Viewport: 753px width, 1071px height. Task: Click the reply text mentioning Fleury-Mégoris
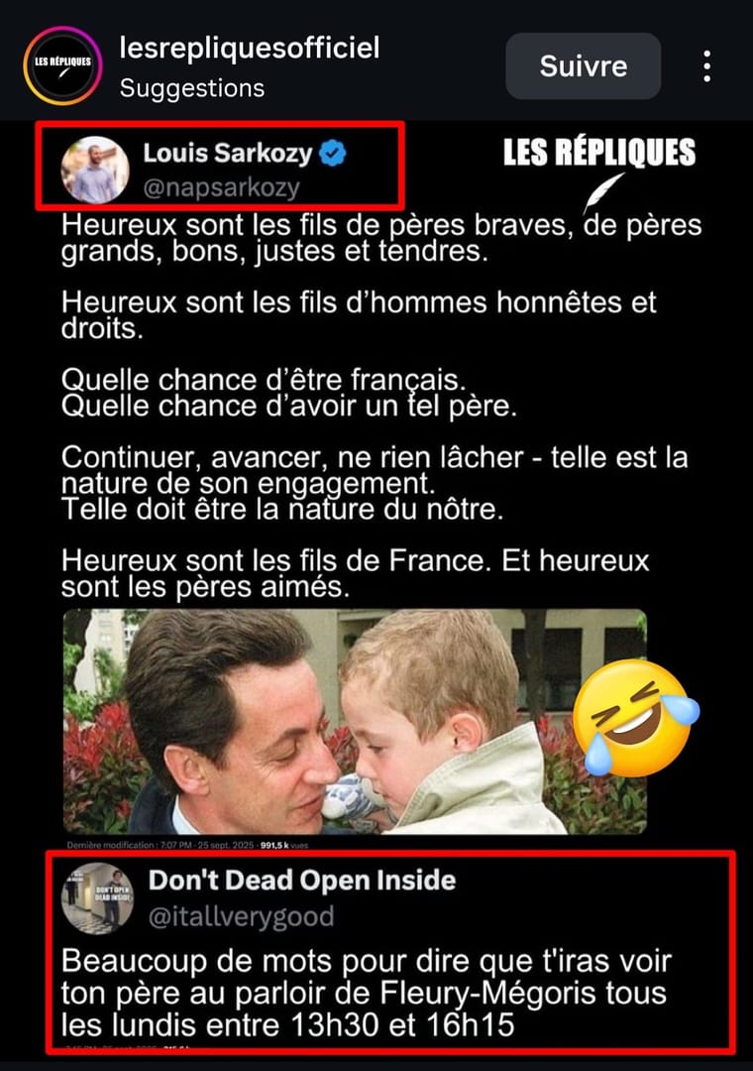pyautogui.click(x=366, y=993)
